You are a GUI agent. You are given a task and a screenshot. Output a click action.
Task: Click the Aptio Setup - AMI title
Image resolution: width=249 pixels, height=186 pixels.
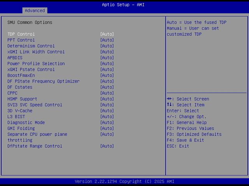point(123,5)
